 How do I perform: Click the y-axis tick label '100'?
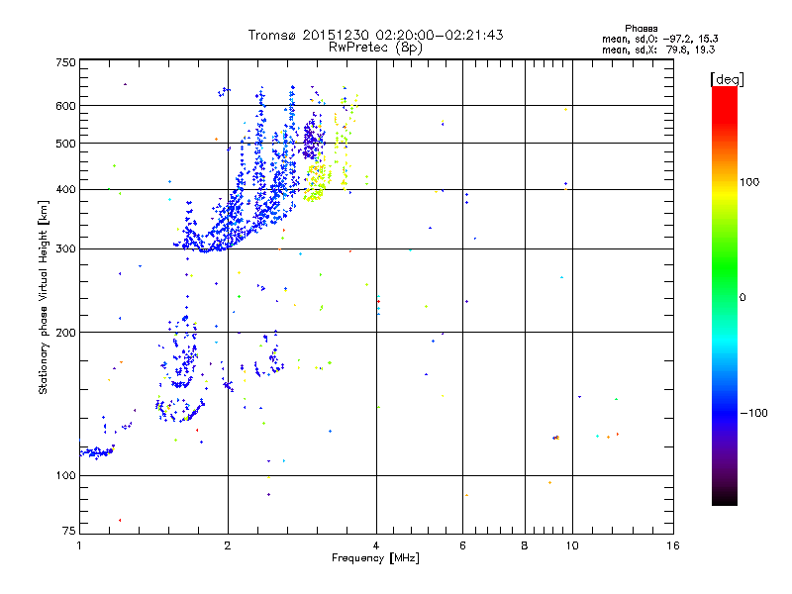(x=65, y=475)
